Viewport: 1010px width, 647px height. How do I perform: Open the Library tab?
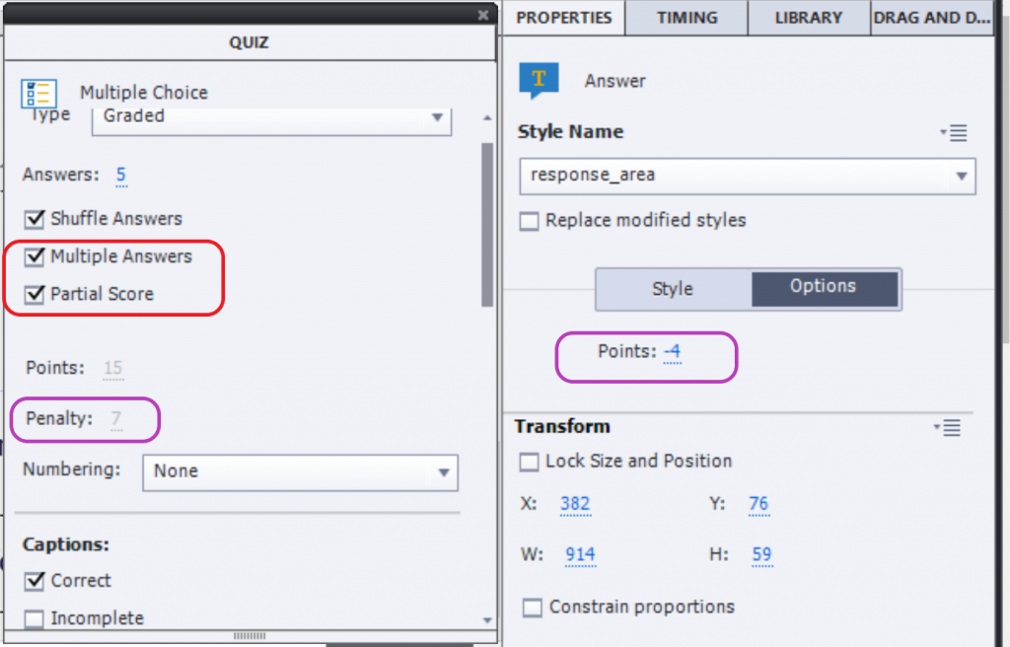pos(808,18)
